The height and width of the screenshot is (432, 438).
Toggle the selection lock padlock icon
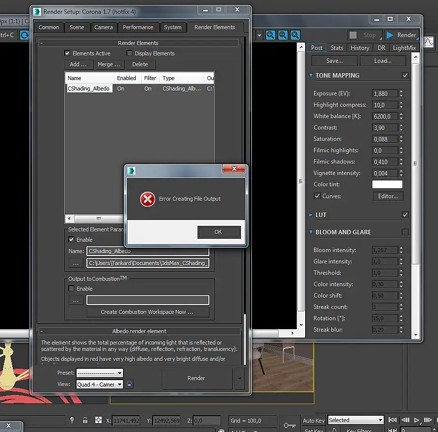click(85, 420)
